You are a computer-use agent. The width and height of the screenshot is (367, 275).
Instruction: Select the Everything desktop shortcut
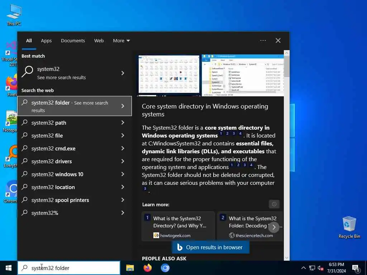click(x=11, y=157)
